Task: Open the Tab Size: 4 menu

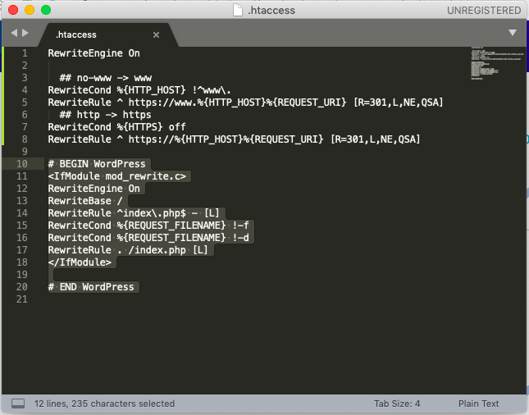Action: point(397,404)
